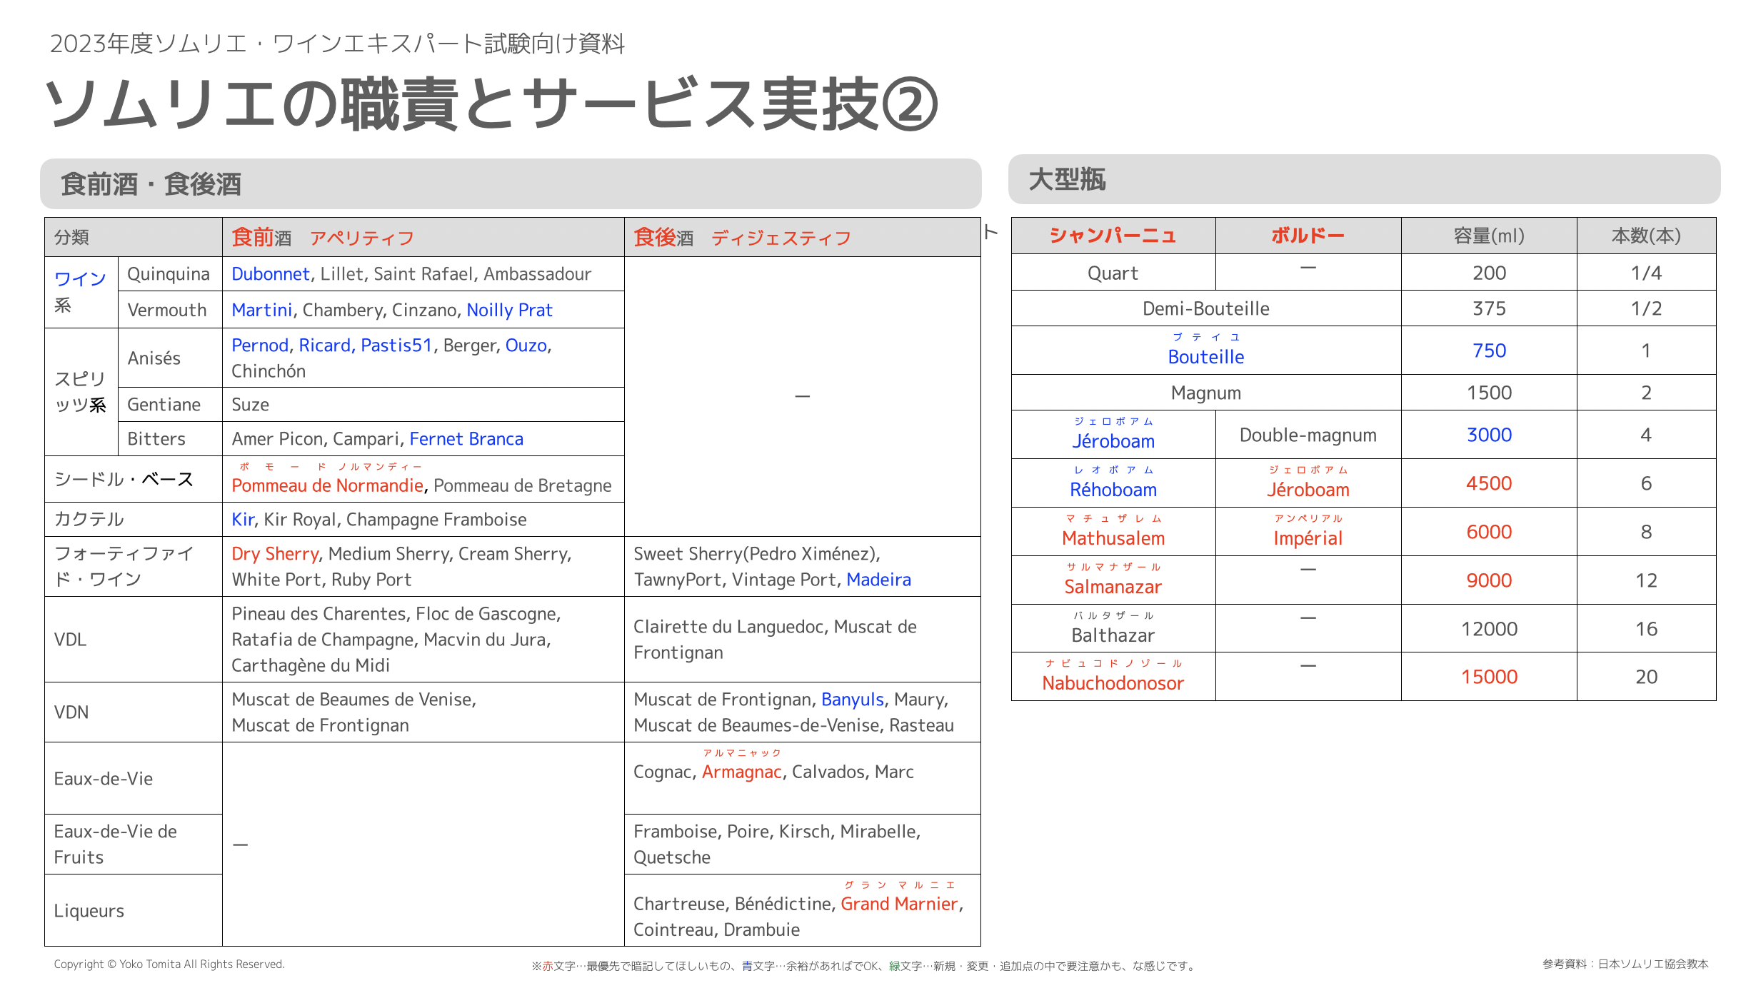Click the Pastis51 text

tap(396, 346)
